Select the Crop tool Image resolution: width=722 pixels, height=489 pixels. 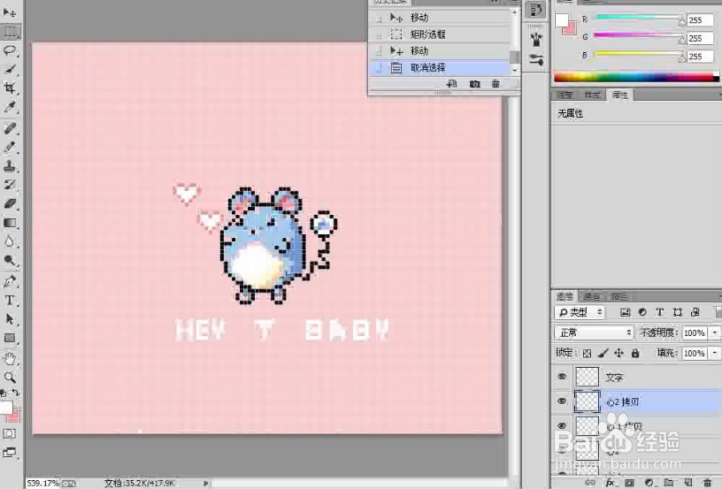coord(10,88)
